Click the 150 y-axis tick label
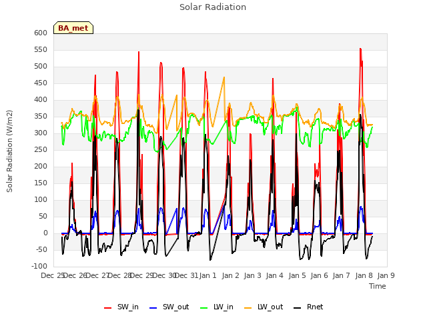Screen dimensions: 427x320 pos(41,183)
